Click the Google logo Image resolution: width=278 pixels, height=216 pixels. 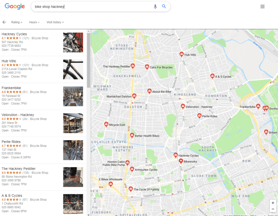[15, 6]
